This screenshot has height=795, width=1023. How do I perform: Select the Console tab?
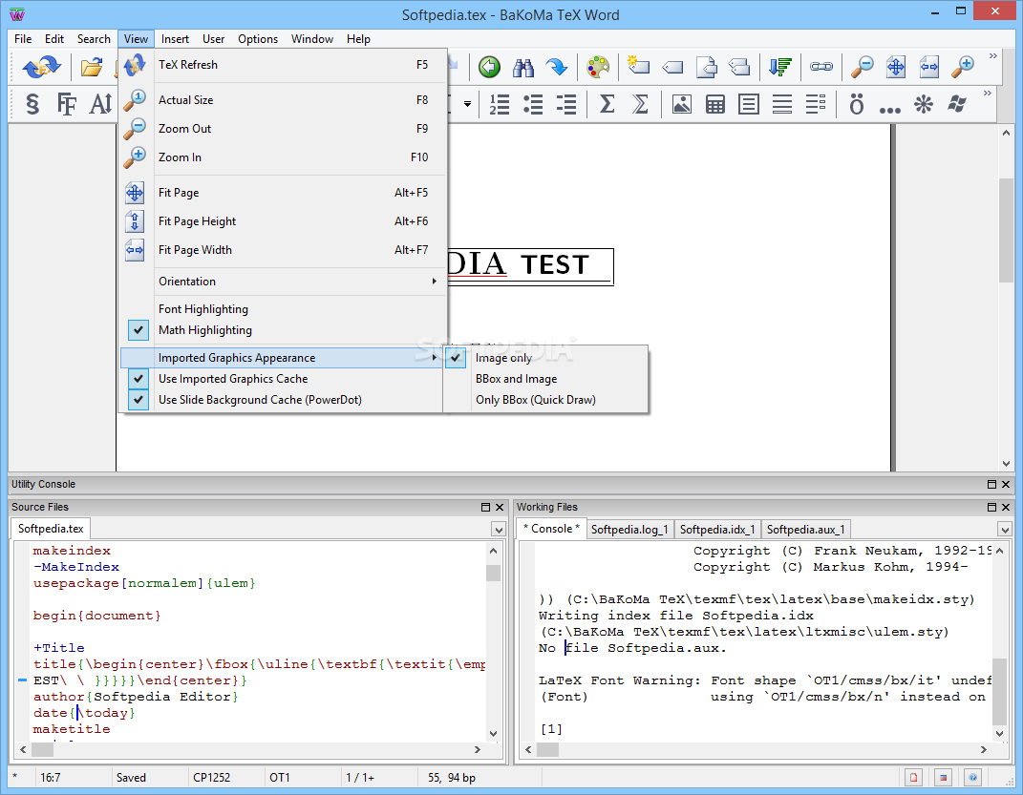point(551,529)
